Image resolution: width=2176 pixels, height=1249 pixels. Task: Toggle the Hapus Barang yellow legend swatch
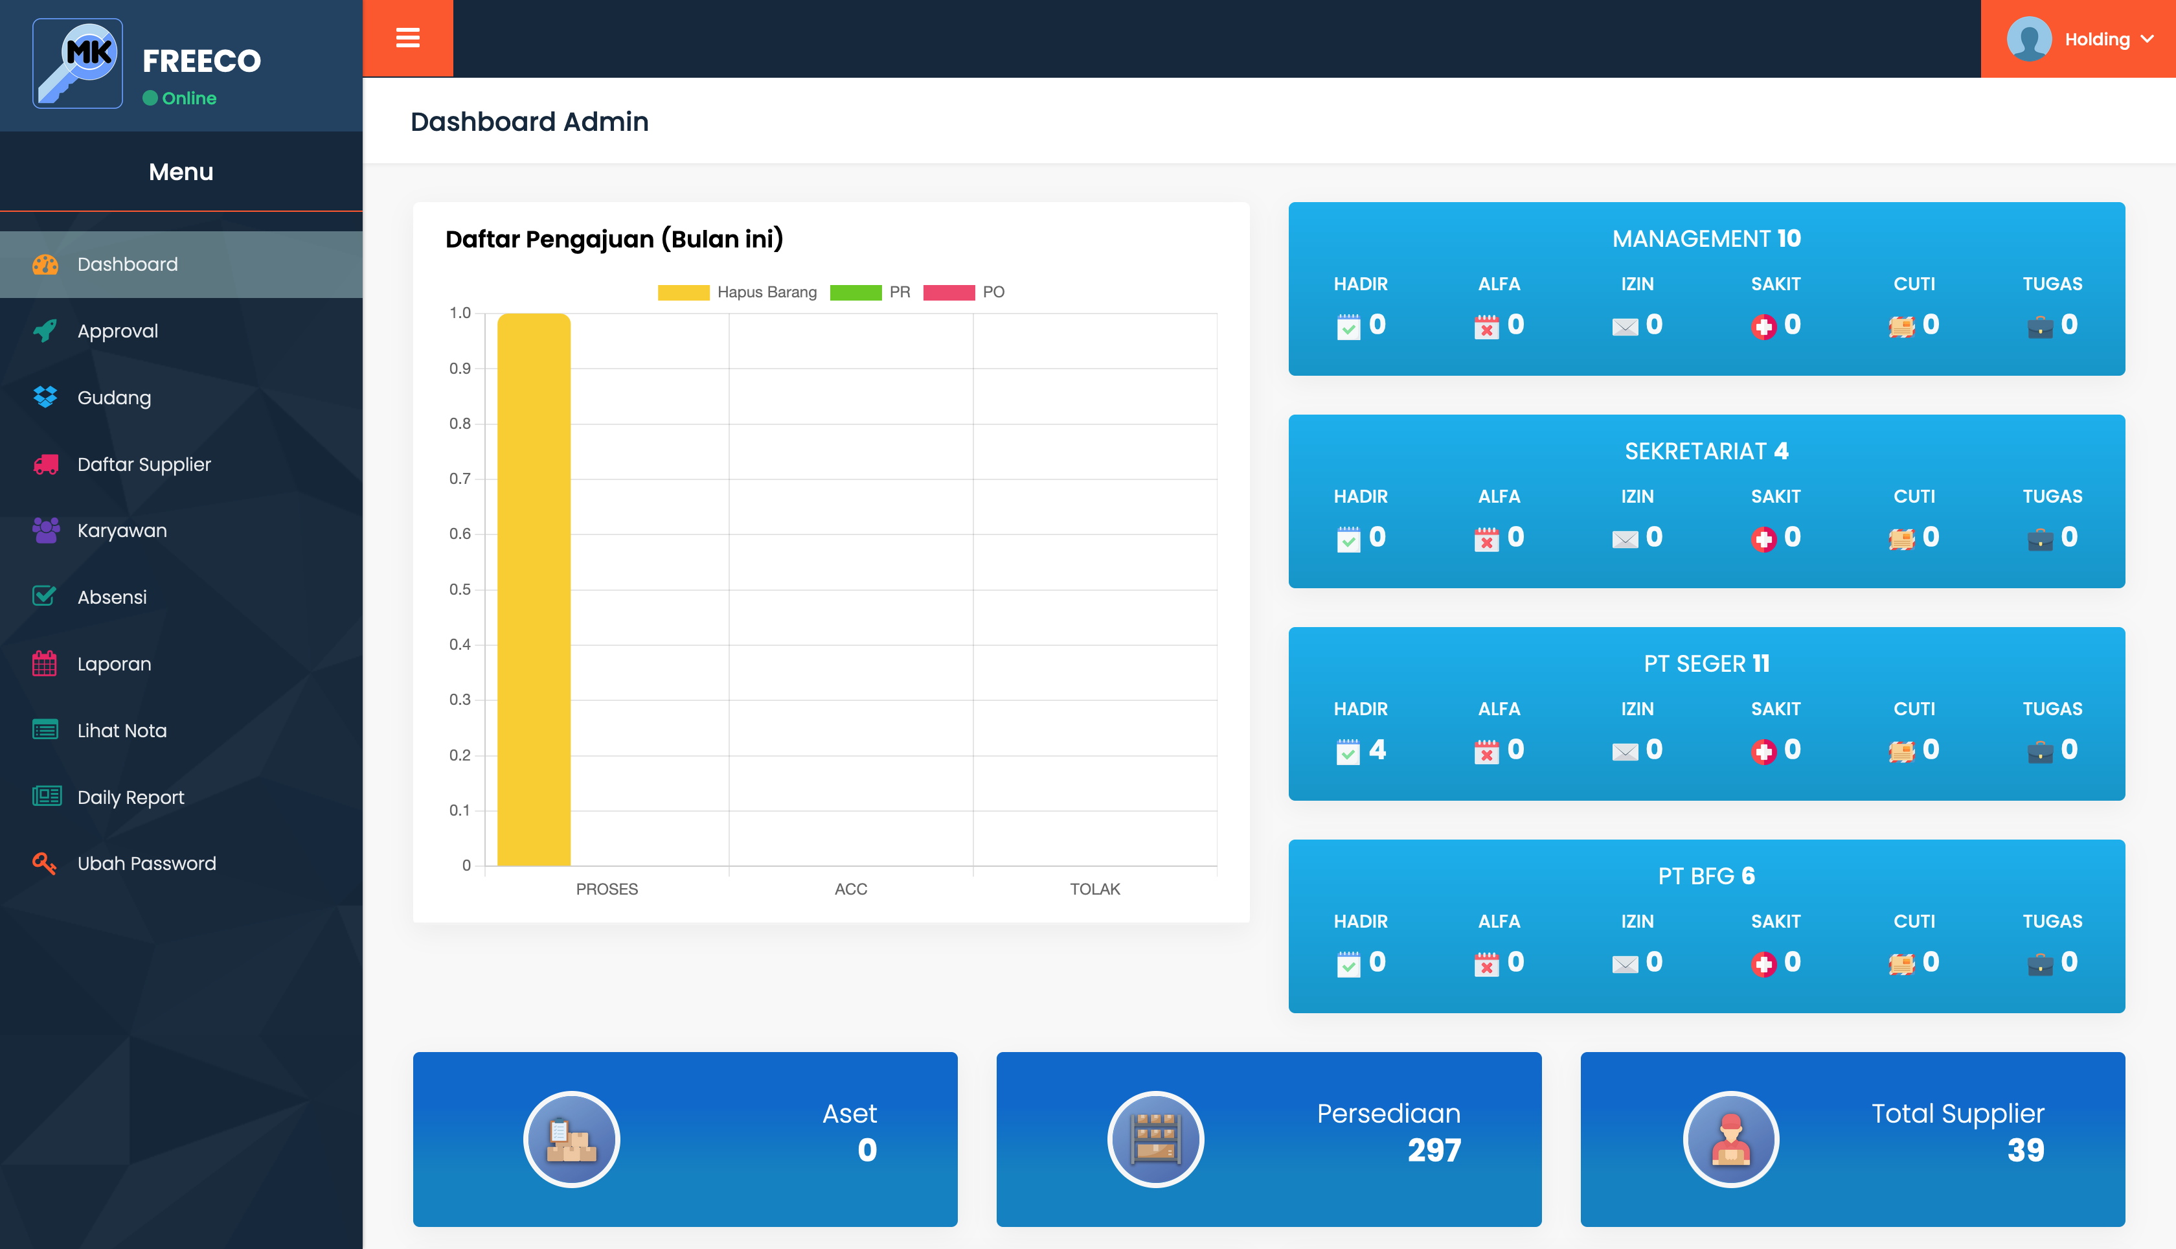point(683,293)
